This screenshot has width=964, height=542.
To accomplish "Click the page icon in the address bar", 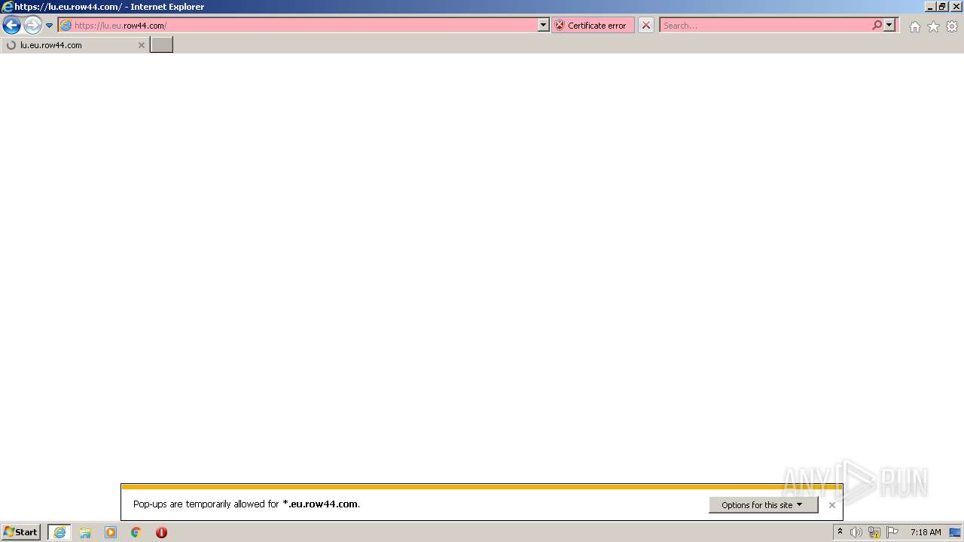I will point(66,26).
